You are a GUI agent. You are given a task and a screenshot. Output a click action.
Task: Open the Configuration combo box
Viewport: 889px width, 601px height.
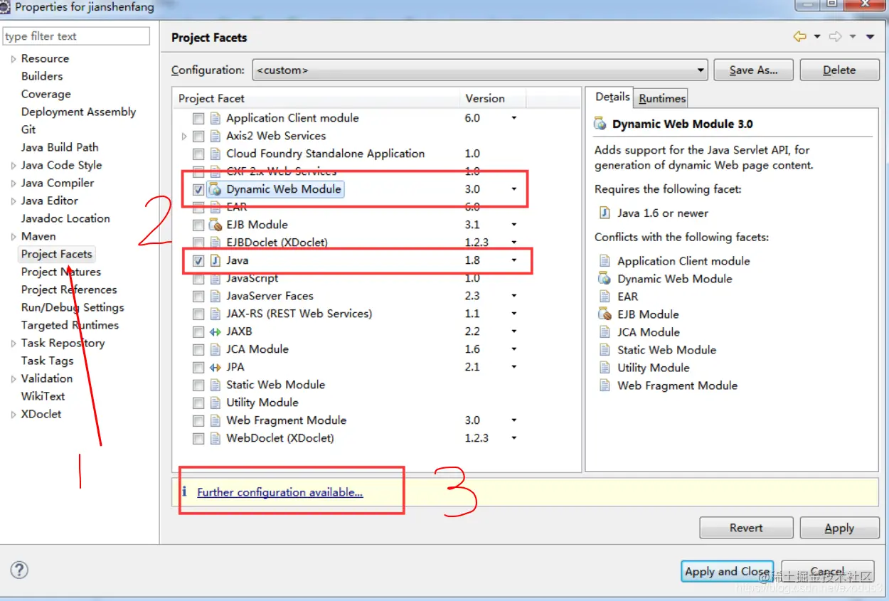point(480,70)
